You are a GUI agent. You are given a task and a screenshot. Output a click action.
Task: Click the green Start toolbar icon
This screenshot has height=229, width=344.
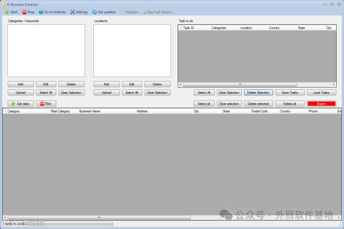click(7, 12)
